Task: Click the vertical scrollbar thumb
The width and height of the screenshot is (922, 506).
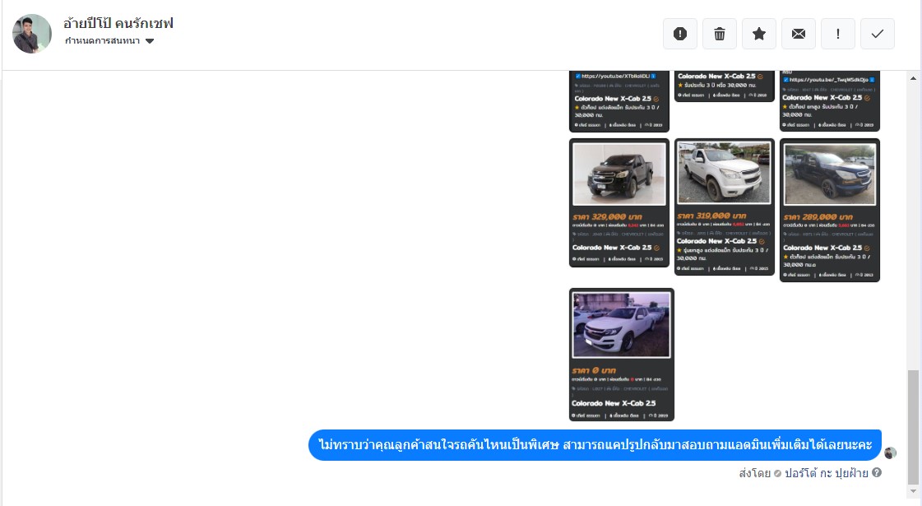Action: tap(913, 425)
